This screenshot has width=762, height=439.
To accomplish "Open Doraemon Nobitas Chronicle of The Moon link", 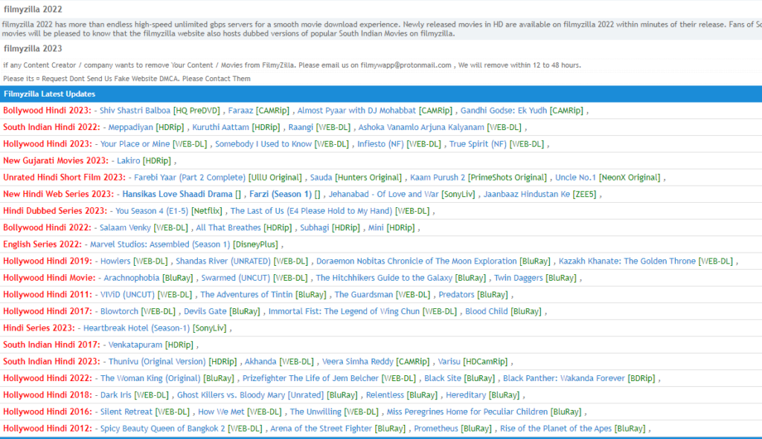I will [x=417, y=261].
